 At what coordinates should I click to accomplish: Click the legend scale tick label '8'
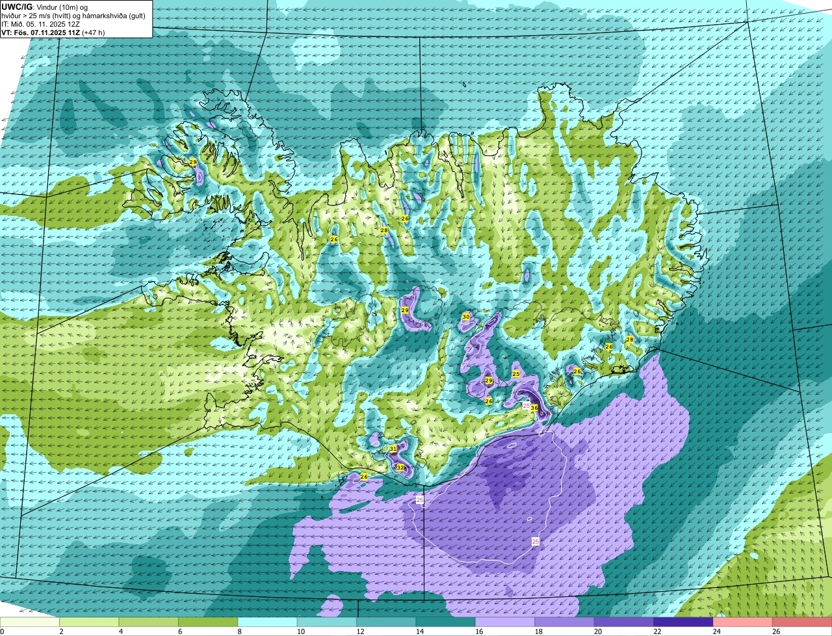pyautogui.click(x=240, y=631)
